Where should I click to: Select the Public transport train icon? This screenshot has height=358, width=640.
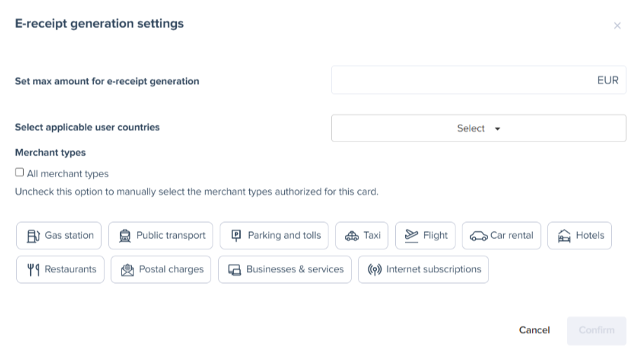pyautogui.click(x=125, y=236)
